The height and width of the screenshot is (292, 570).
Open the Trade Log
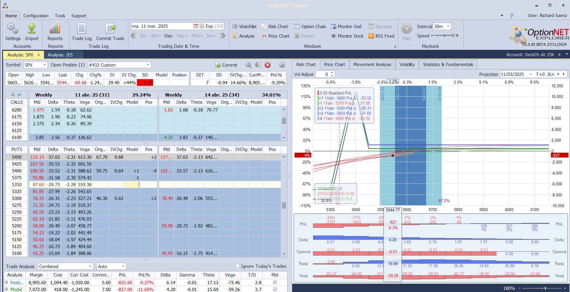pos(82,32)
